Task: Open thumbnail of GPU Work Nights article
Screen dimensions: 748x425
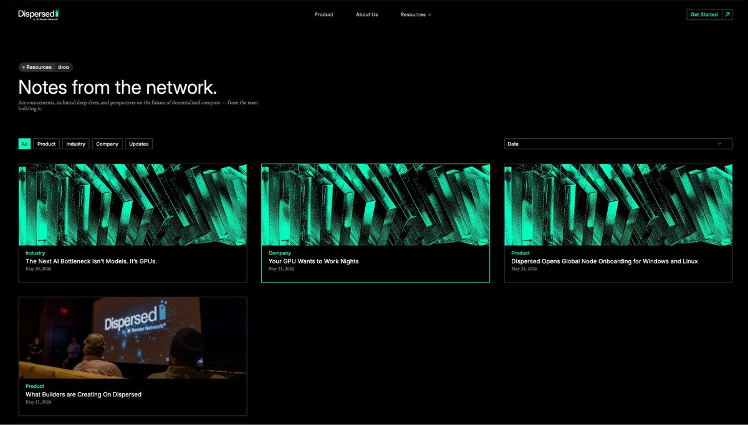Action: coord(375,205)
